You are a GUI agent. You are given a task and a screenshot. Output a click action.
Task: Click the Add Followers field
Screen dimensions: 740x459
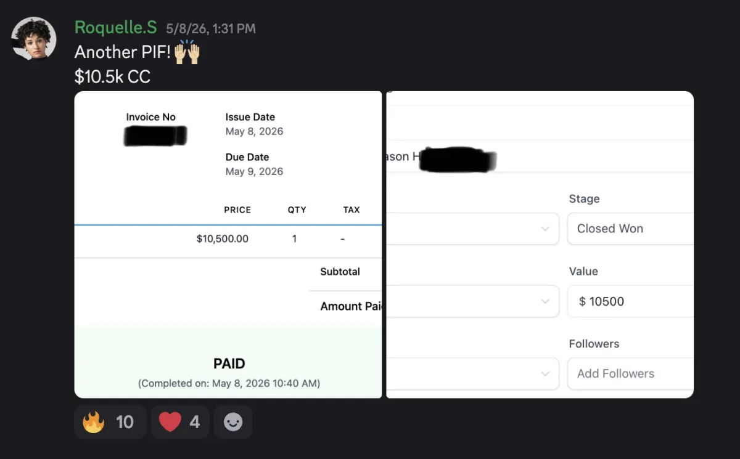630,373
